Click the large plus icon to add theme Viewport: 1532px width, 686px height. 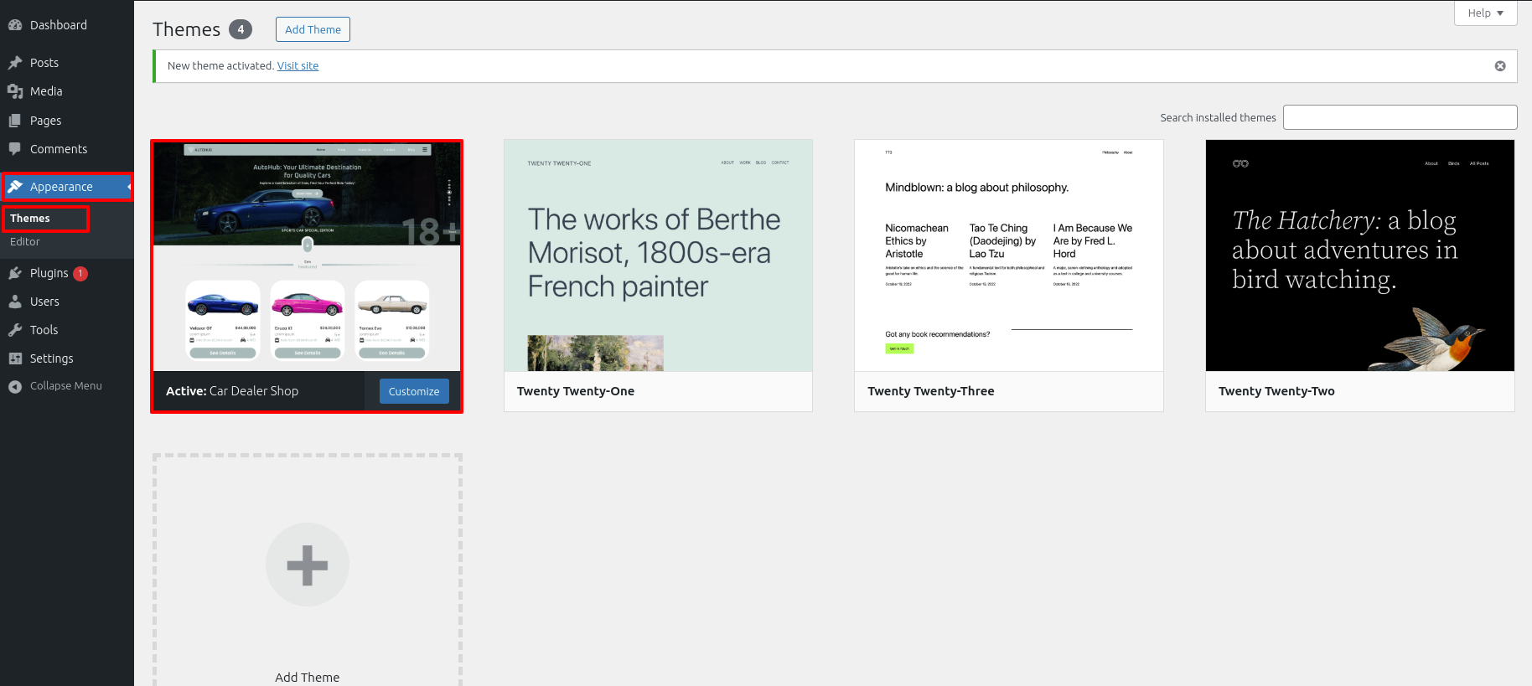pos(308,565)
